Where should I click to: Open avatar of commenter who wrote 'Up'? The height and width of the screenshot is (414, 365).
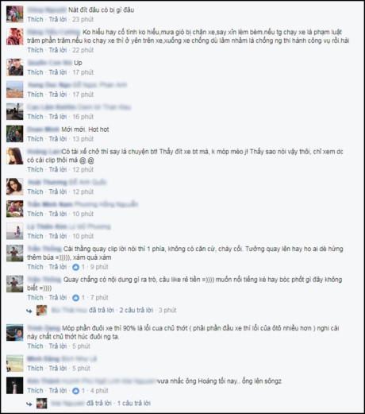pos(15,68)
